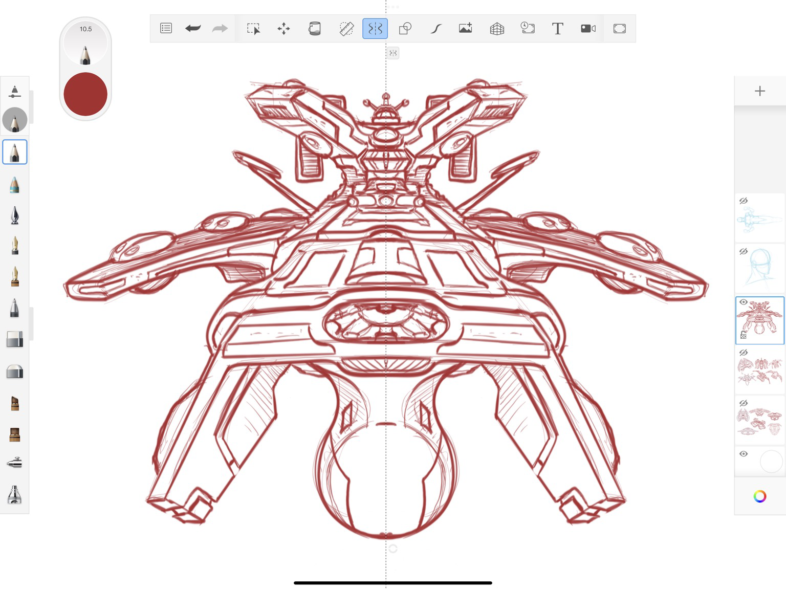Undo the last stroke
Image resolution: width=786 pixels, height=589 pixels.
click(x=193, y=28)
